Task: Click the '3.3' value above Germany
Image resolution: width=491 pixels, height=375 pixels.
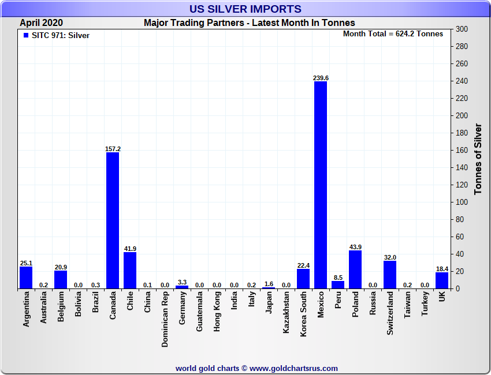Action: click(182, 282)
